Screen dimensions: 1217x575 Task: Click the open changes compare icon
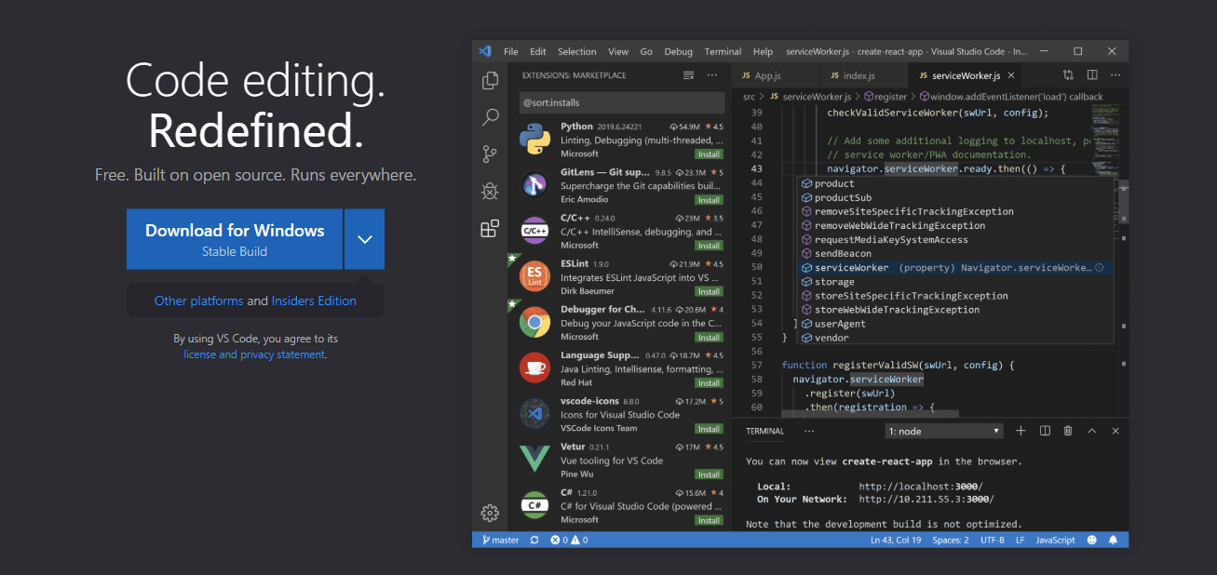pyautogui.click(x=1068, y=75)
